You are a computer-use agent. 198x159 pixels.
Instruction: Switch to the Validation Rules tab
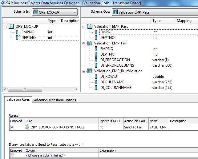pos(18,99)
